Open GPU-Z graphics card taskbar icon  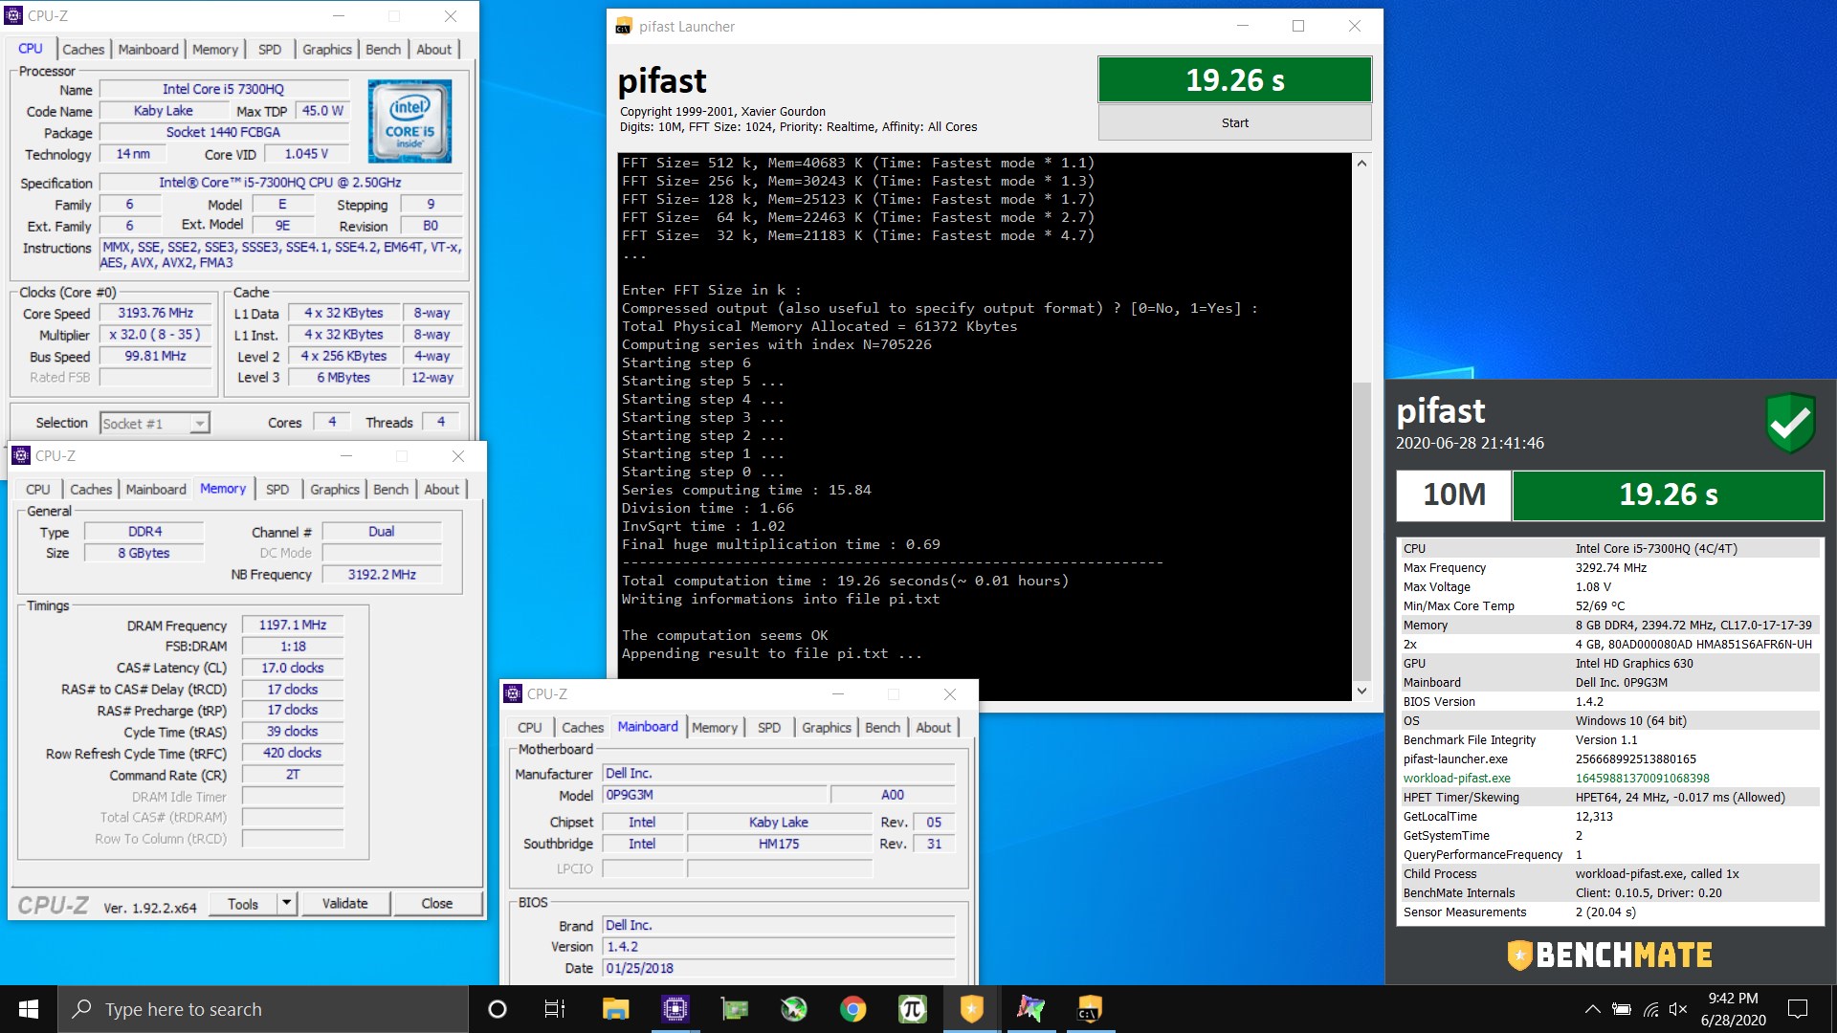pyautogui.click(x=735, y=1009)
